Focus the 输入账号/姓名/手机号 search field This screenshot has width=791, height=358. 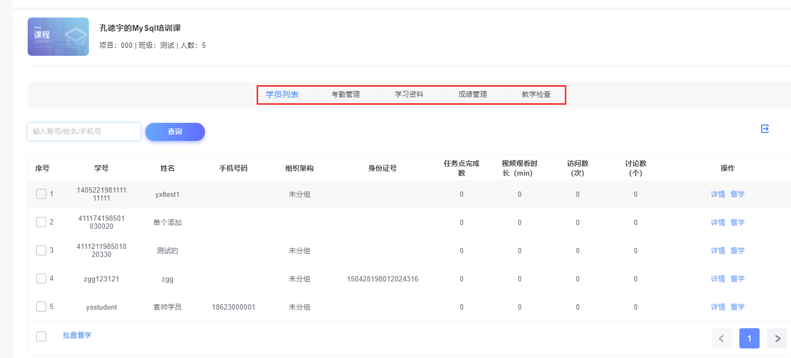(x=84, y=131)
